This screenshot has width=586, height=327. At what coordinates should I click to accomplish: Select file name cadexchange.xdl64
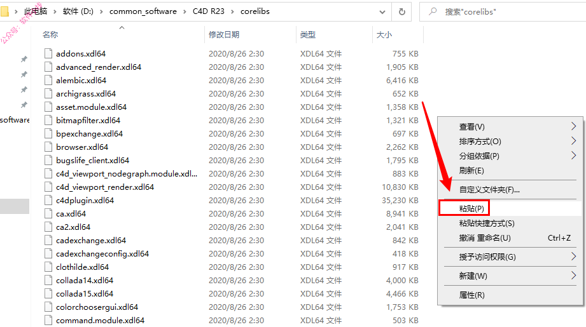click(91, 240)
